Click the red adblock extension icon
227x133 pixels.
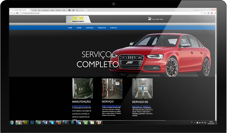[x=212, y=13]
